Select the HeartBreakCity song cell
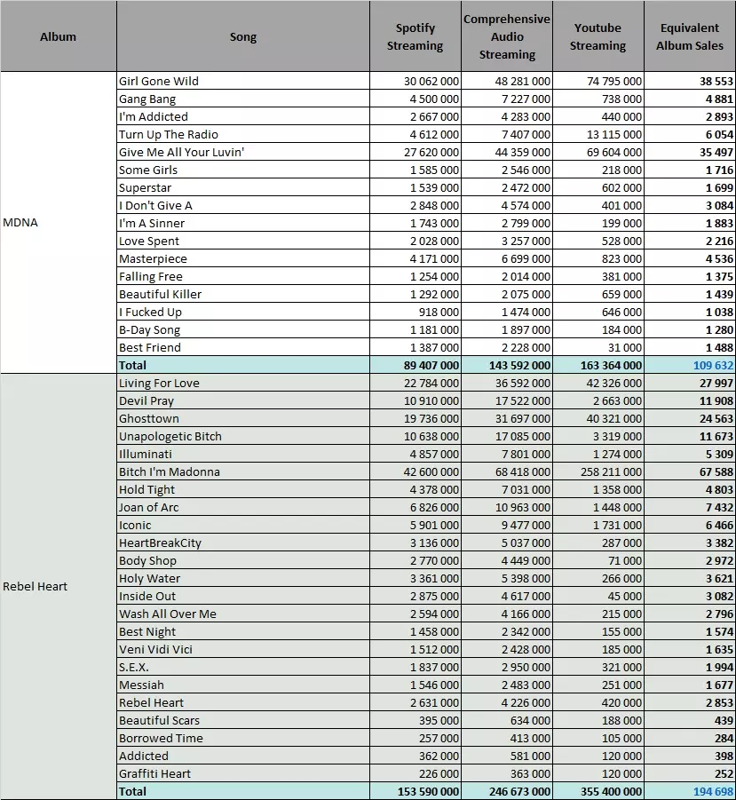The height and width of the screenshot is (800, 736). [x=242, y=543]
